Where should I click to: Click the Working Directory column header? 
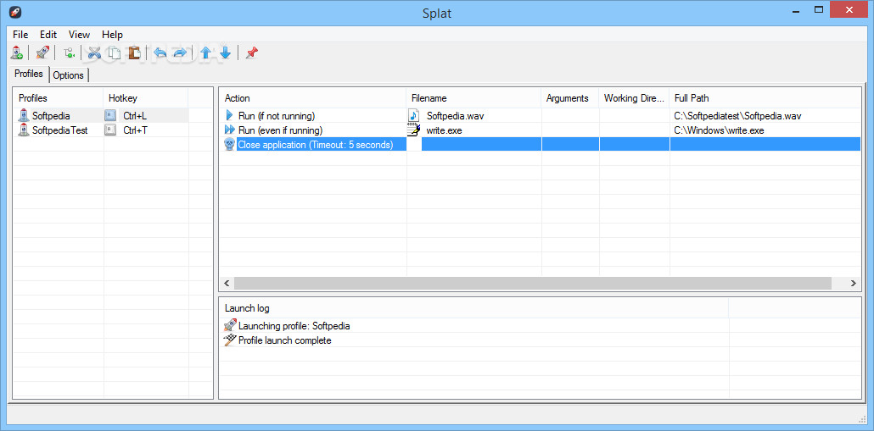pyautogui.click(x=635, y=98)
